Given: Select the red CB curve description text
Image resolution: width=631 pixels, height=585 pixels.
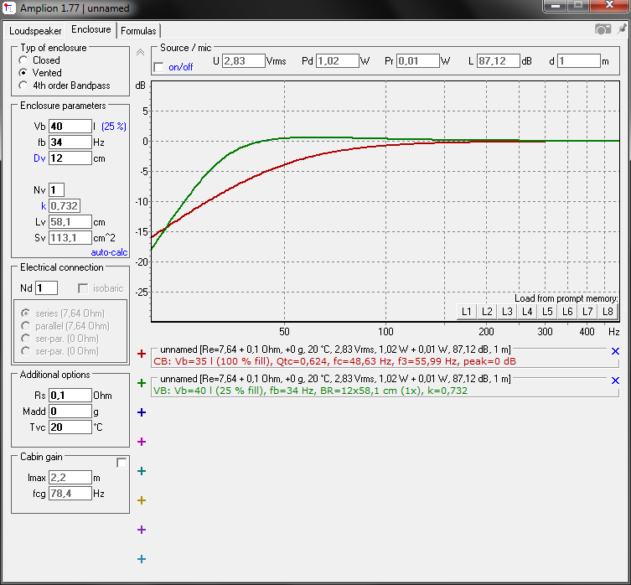Looking at the screenshot, I should point(335,361).
